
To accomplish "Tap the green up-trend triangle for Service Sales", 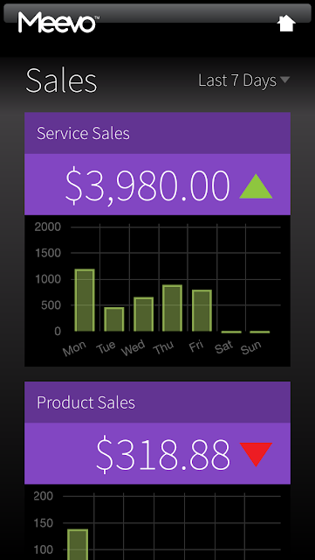I will [x=256, y=186].
